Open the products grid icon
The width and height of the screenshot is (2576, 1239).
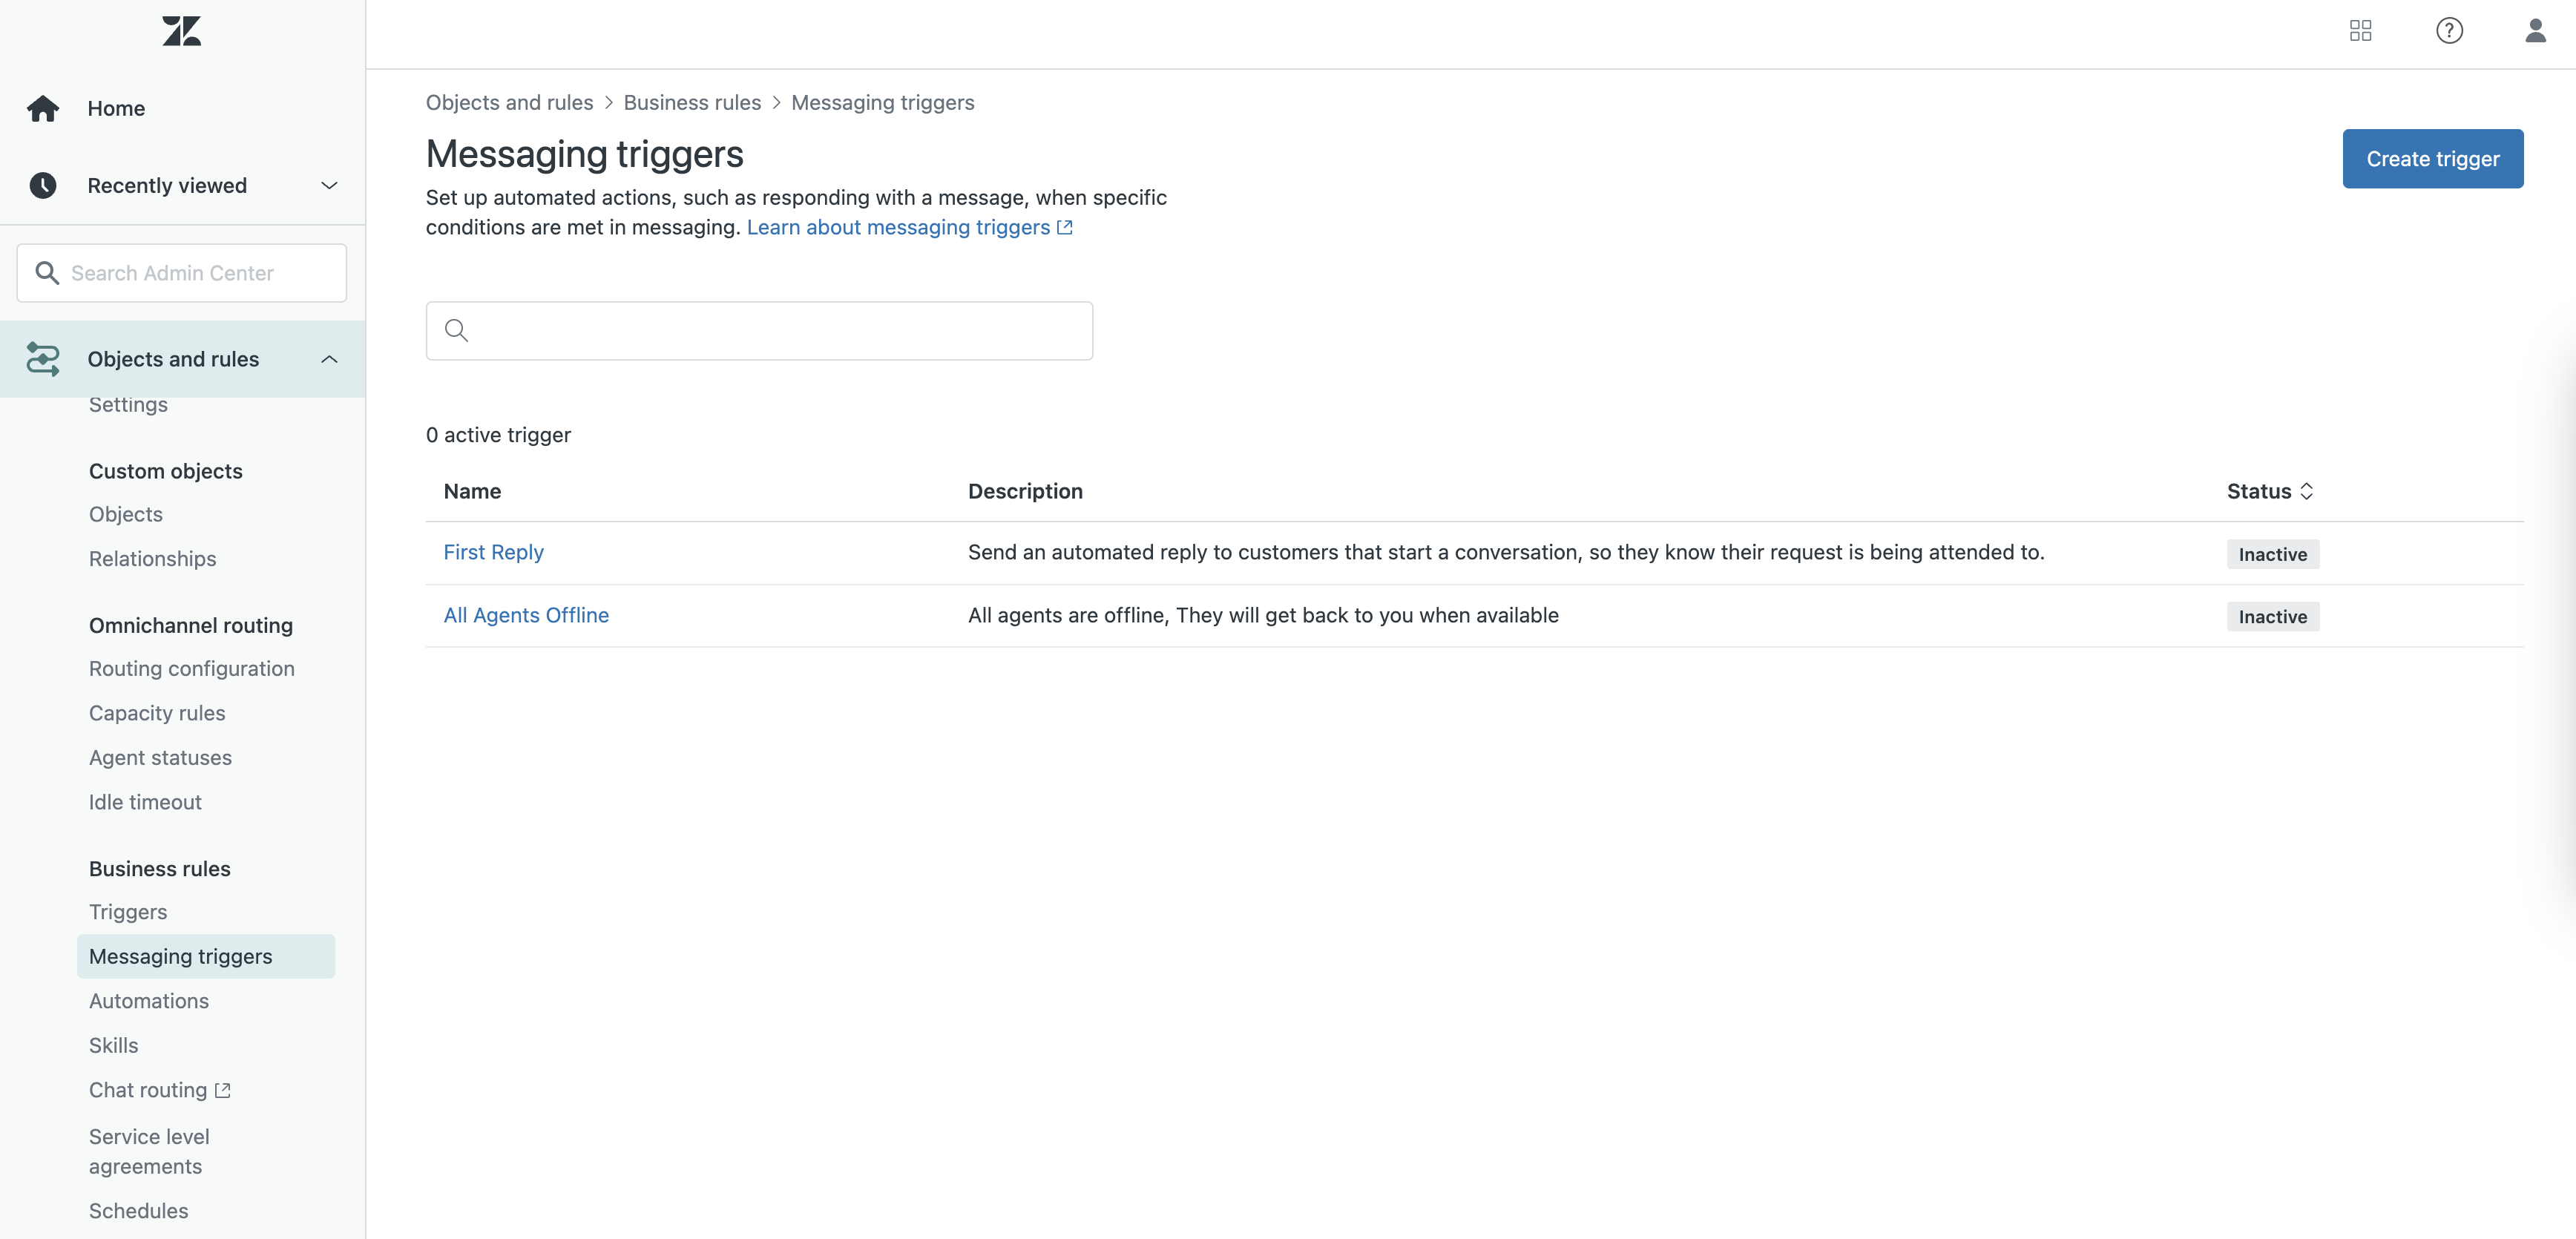pos(2360,31)
